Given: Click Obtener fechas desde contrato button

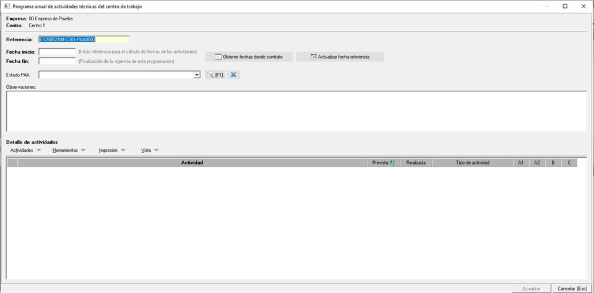Looking at the screenshot, I should coord(248,57).
